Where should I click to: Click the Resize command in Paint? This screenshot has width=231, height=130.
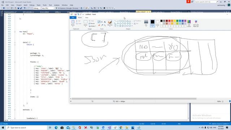[x=92, y=23]
